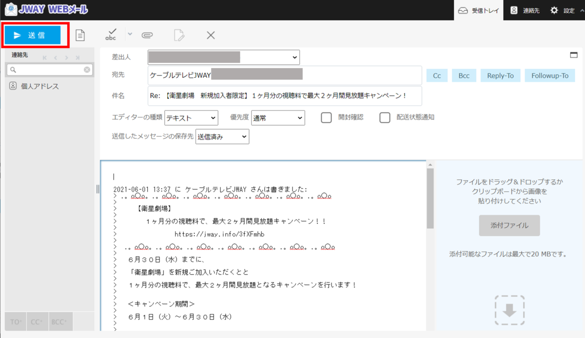
Task: Add a Cc field
Action: (x=437, y=75)
